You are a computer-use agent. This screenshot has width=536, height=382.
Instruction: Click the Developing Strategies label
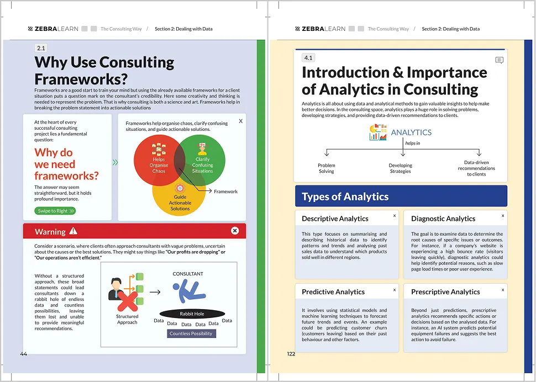[400, 168]
